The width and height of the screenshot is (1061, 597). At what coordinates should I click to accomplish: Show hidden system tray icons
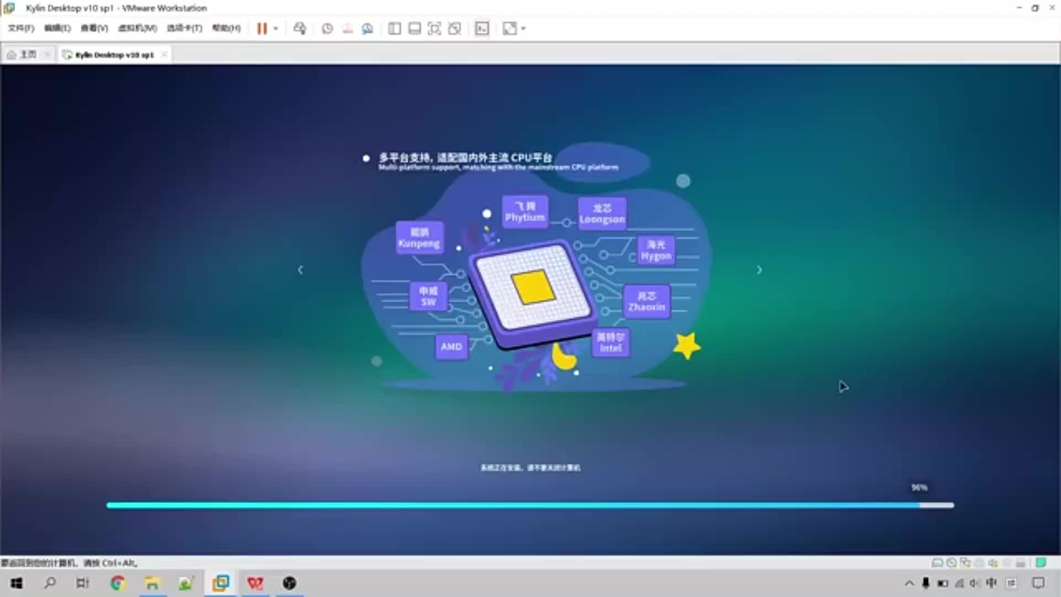coord(909,583)
